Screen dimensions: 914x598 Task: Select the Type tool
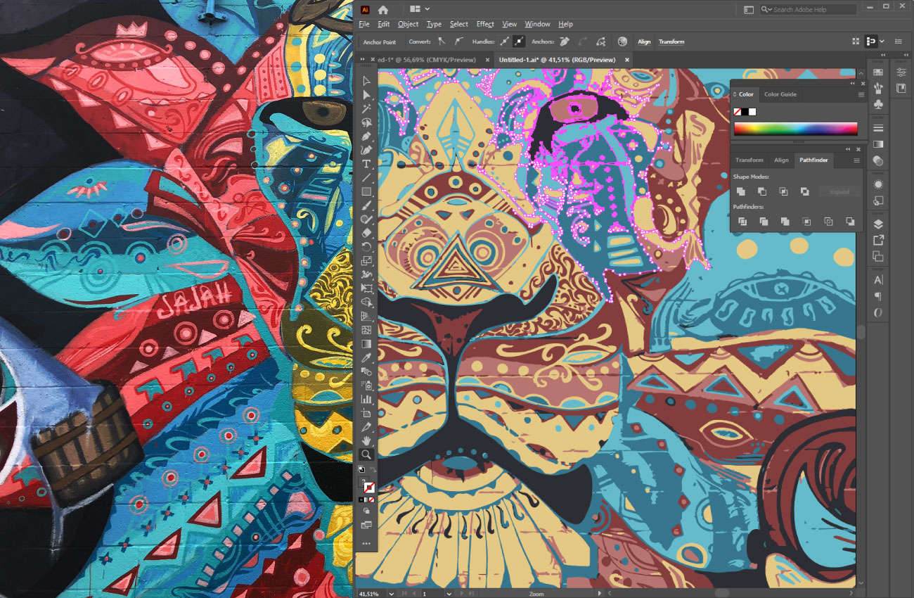[x=366, y=163]
